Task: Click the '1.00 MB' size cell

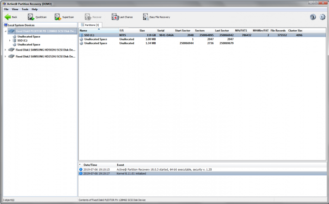Action: coord(151,39)
